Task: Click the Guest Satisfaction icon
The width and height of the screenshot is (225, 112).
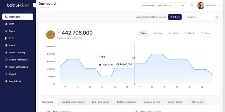Action: pyautogui.click(x=6, y=67)
